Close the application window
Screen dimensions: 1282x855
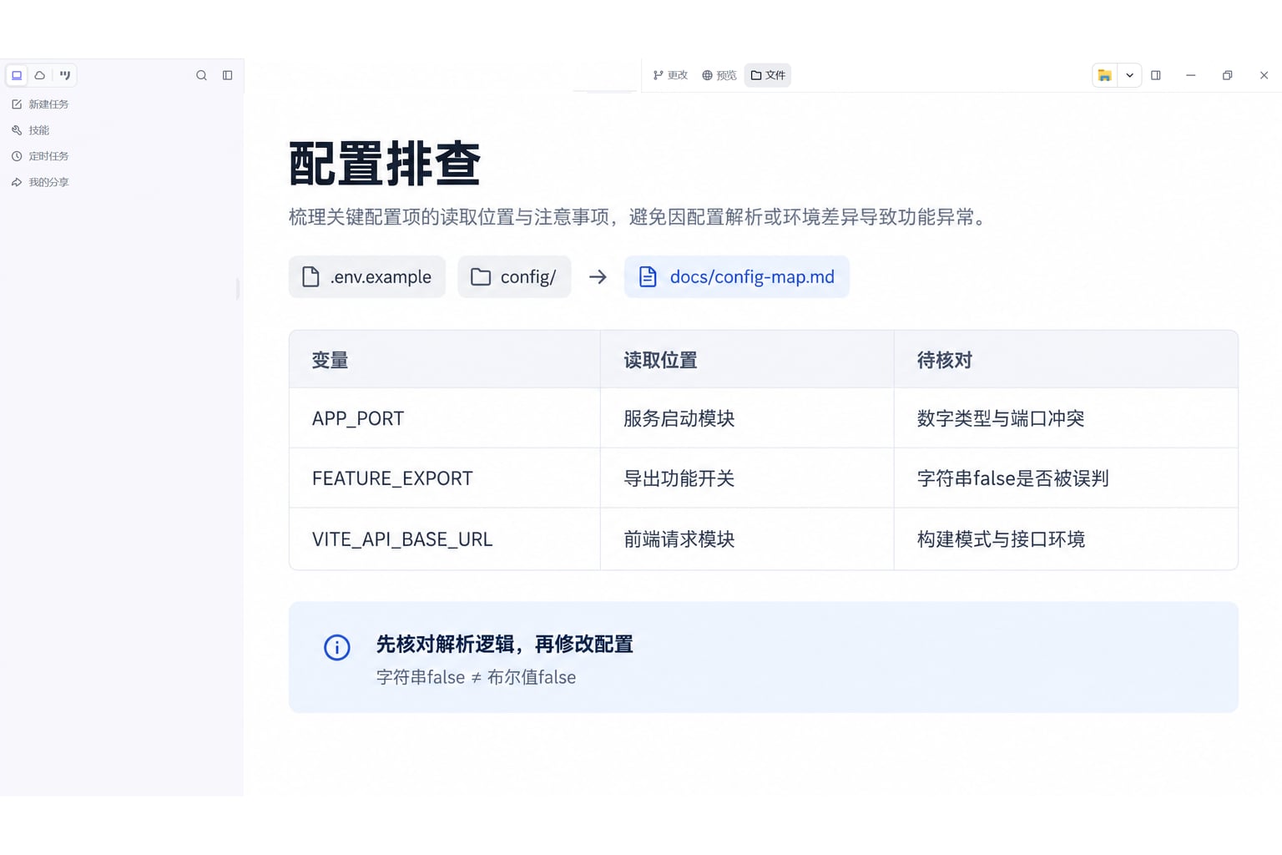coord(1264,75)
